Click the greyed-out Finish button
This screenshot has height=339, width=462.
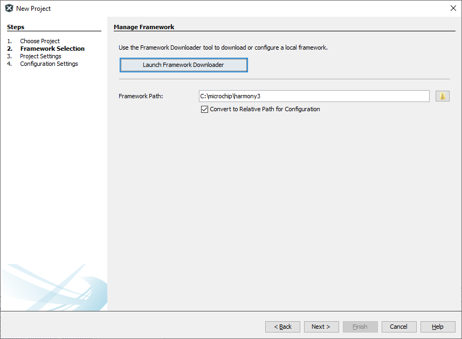360,327
